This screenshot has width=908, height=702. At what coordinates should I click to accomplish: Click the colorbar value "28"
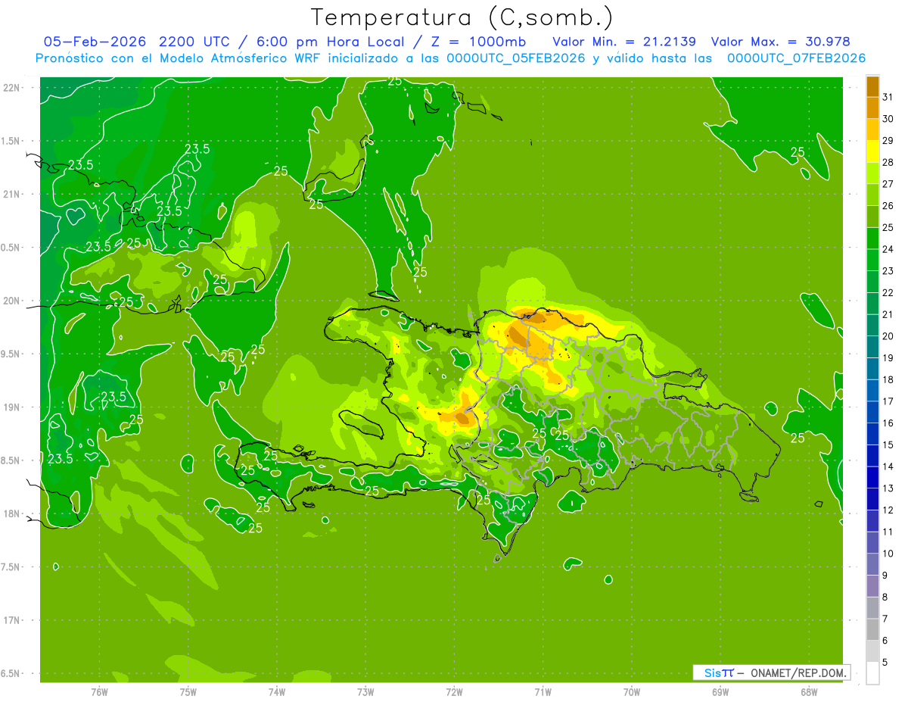click(888, 162)
